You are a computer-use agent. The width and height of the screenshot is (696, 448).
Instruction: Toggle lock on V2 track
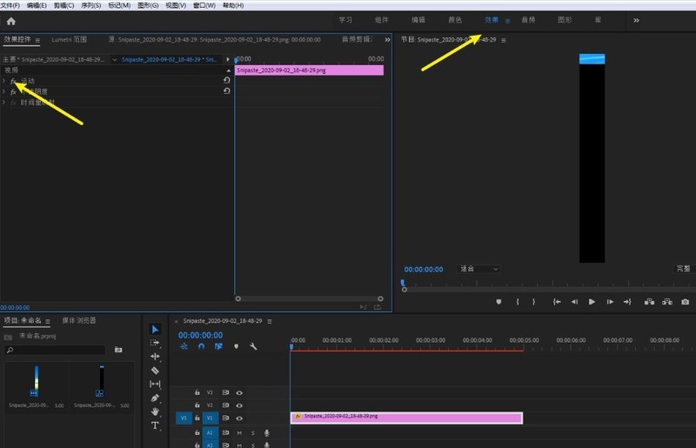(x=197, y=405)
